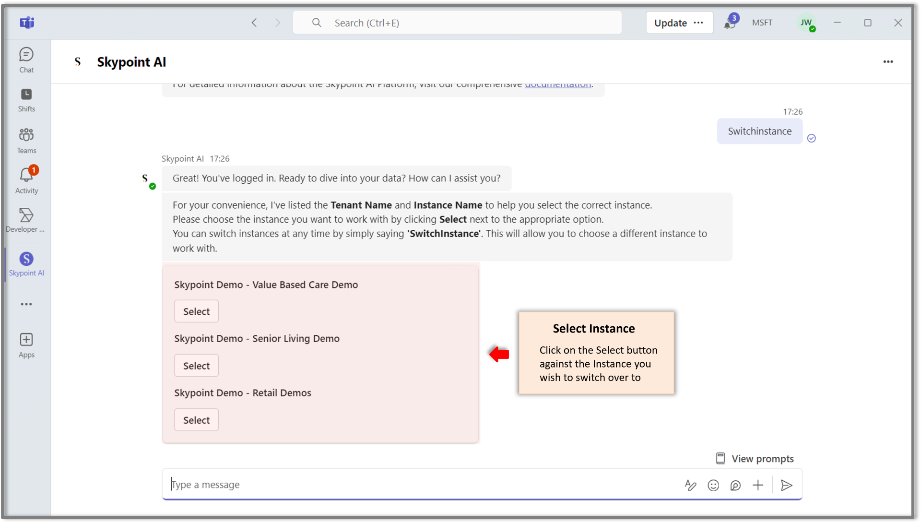The width and height of the screenshot is (921, 523).
Task: Open the Chat icon in sidebar
Action: (26, 60)
